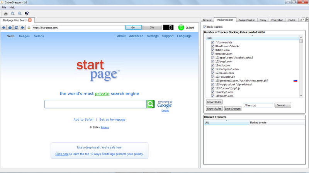Screen dimensions: 309x173
Task: Open the Encryption tab
Action: coord(277,20)
